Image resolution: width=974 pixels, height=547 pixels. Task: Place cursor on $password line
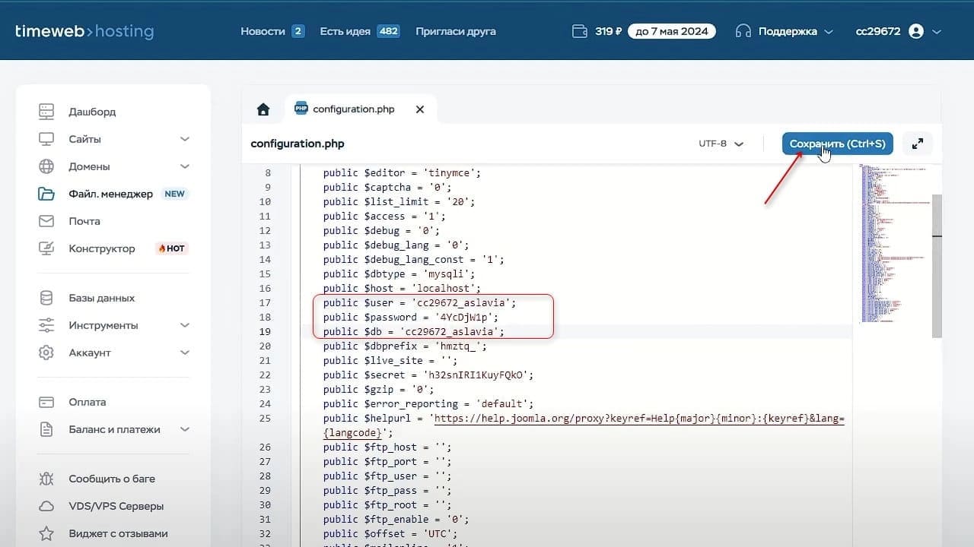410,317
